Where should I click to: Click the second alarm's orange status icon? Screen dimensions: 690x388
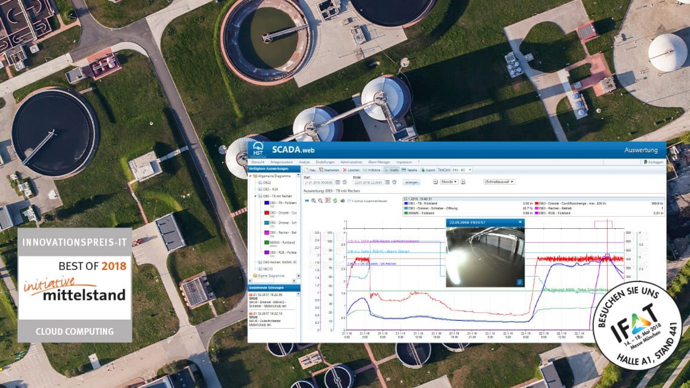pos(251,314)
